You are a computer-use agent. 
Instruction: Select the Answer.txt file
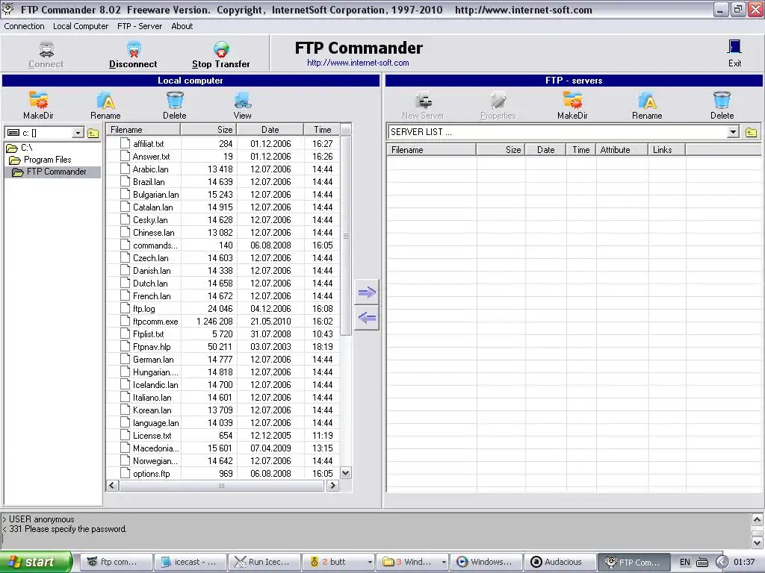click(x=151, y=157)
